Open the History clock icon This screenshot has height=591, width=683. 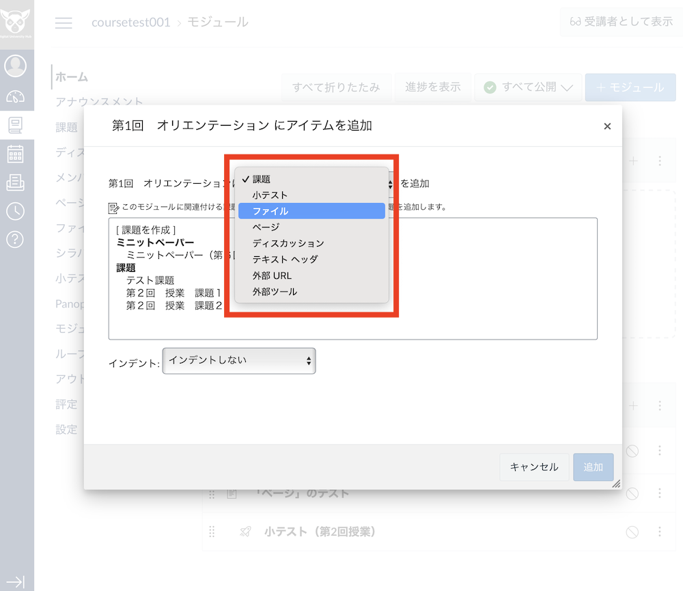tap(17, 211)
